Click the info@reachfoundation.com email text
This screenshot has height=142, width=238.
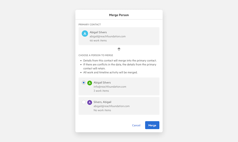coord(110,87)
